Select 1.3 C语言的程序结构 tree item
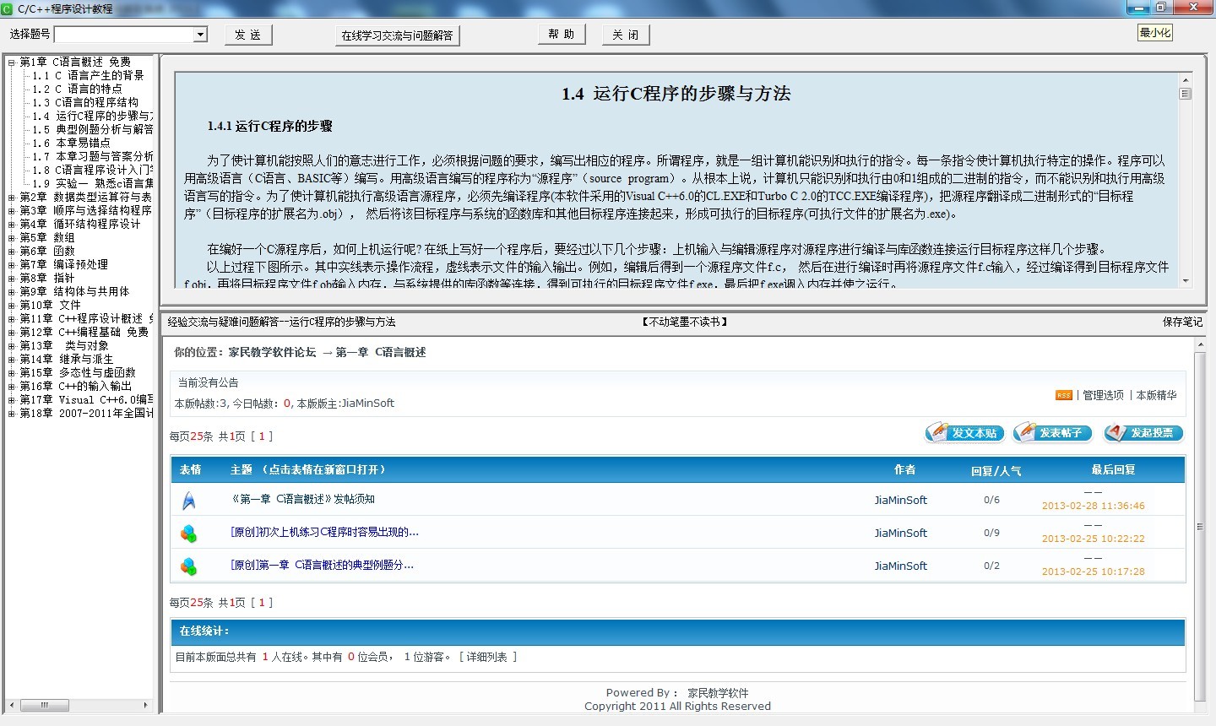Screen dimensions: 1216x726 tap(85, 102)
